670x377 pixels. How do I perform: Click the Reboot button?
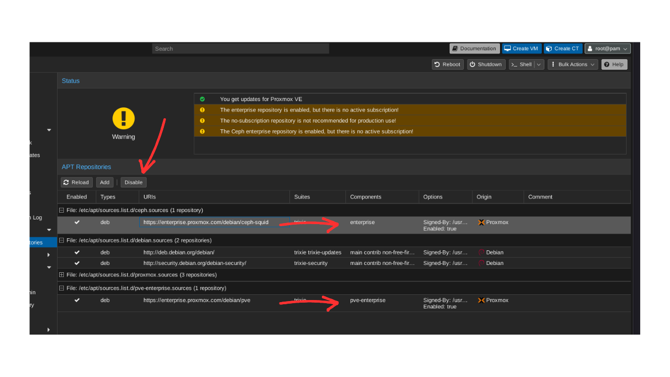tap(448, 64)
